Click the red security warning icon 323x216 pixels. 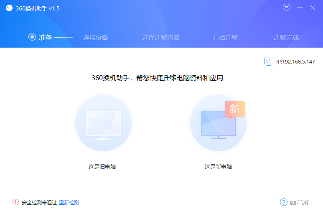(x=16, y=202)
